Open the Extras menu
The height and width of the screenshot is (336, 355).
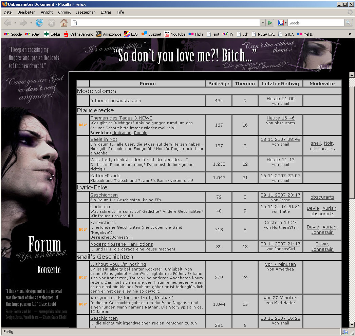106,12
